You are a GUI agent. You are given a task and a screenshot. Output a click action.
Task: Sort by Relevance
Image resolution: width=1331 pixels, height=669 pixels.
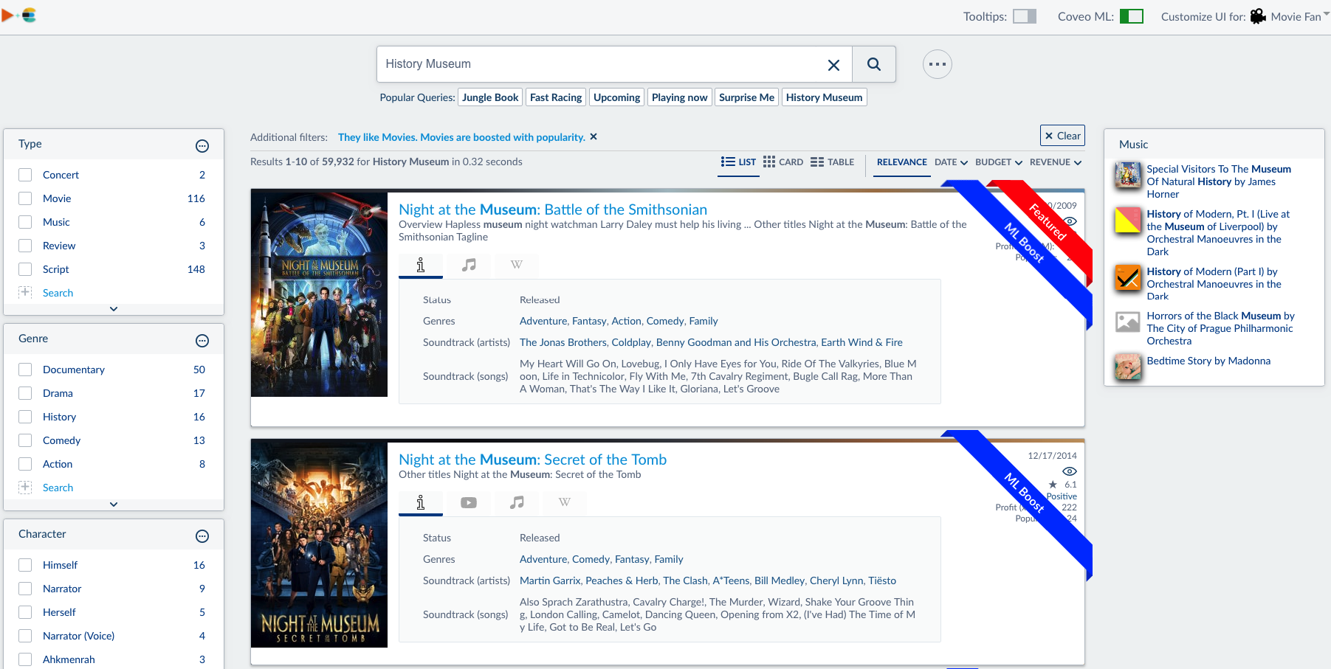tap(902, 162)
